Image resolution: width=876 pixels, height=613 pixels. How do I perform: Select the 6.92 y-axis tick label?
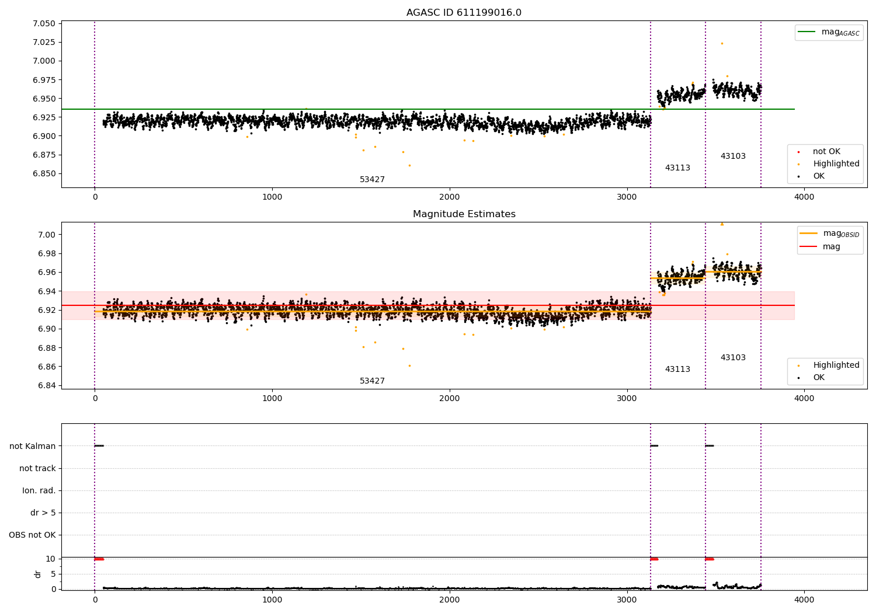[47, 311]
